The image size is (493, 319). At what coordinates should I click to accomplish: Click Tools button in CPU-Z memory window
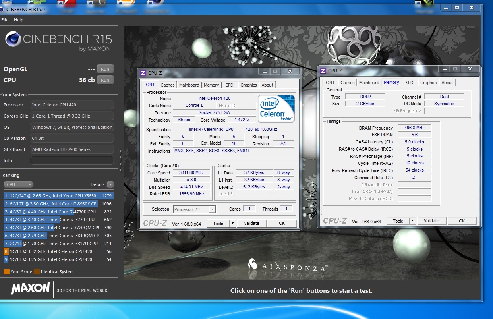pos(398,221)
